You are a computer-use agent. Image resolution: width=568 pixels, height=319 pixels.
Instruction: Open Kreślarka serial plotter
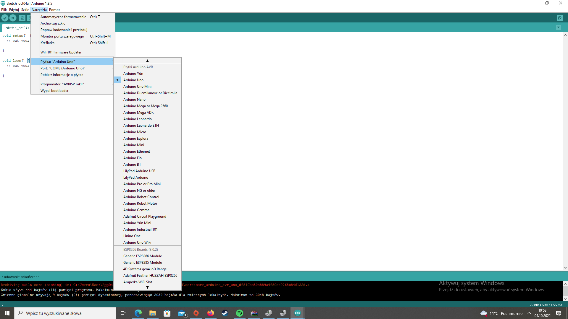[72, 43]
